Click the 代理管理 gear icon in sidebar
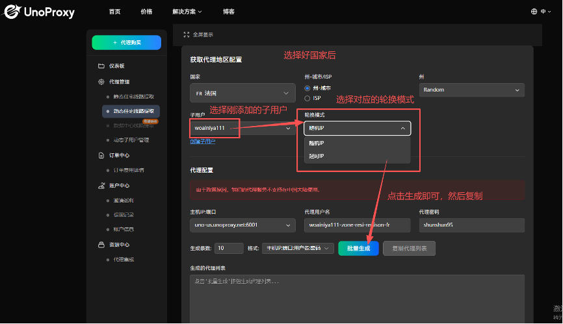Image resolution: width=563 pixels, height=324 pixels. (x=101, y=82)
